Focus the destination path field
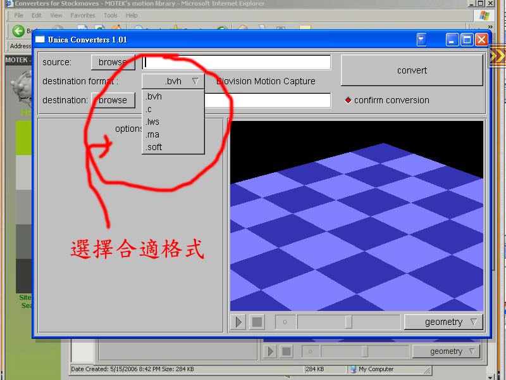Image resolution: width=506 pixels, height=380 pixels. (268, 100)
